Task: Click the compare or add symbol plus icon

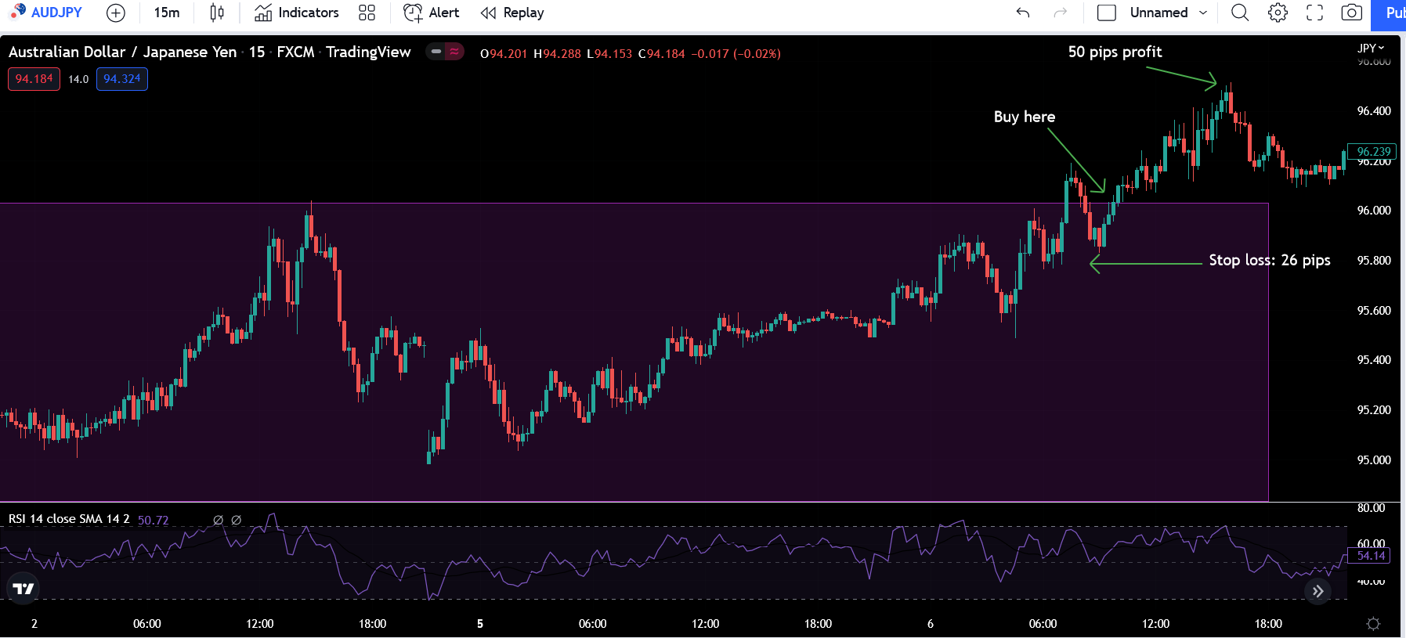Action: [x=116, y=13]
